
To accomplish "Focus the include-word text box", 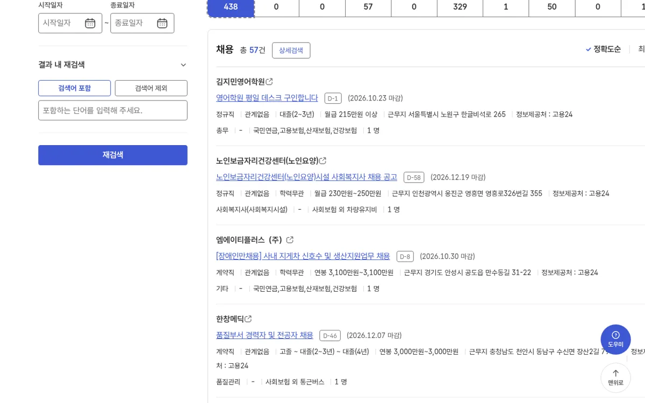I will point(113,110).
